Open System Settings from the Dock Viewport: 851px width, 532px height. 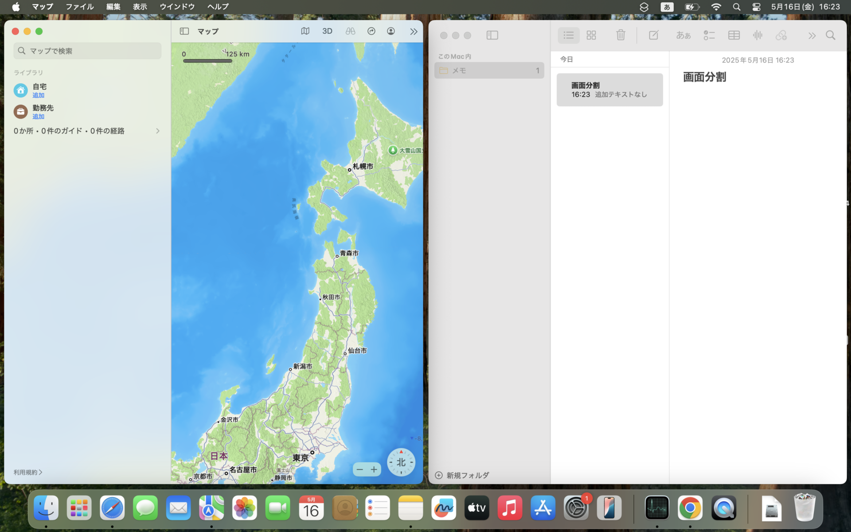coord(576,508)
